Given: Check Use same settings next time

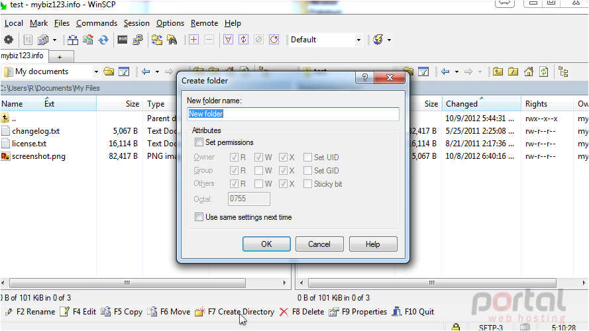Looking at the screenshot, I should [x=199, y=217].
